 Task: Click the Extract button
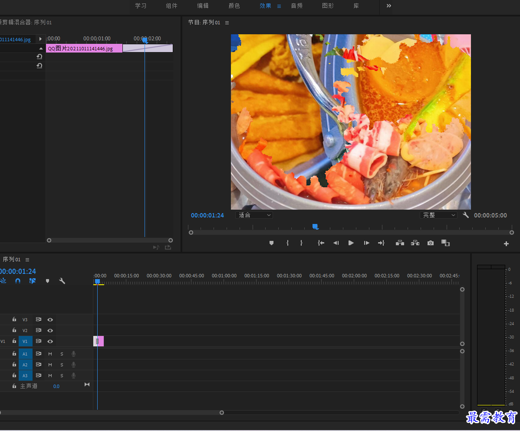(415, 243)
